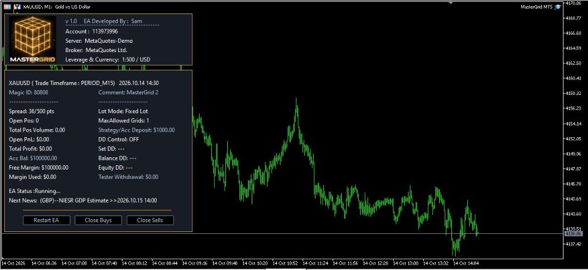This screenshot has width=588, height=270.
Task: Click the Lot Mode: Fixed Lot text
Action: (123, 111)
